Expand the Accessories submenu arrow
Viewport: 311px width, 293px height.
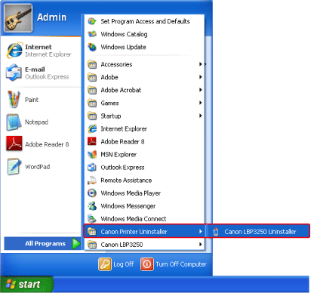(x=200, y=64)
